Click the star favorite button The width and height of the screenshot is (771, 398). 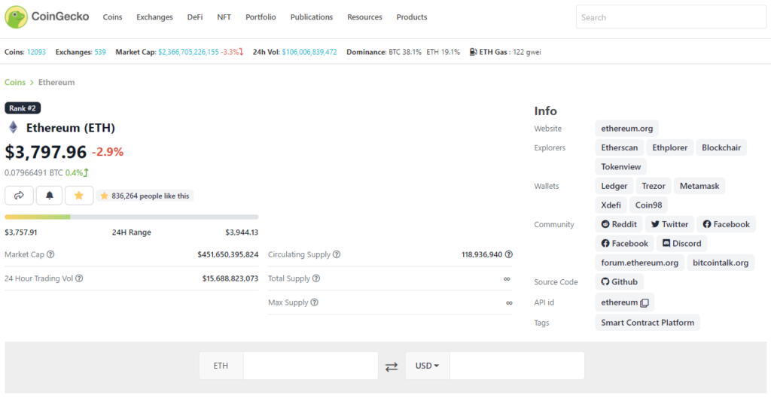point(78,196)
